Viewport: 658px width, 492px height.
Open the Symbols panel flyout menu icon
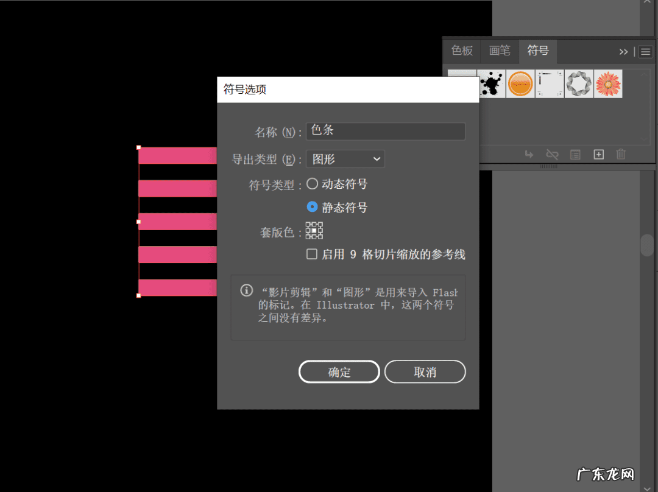pos(645,51)
